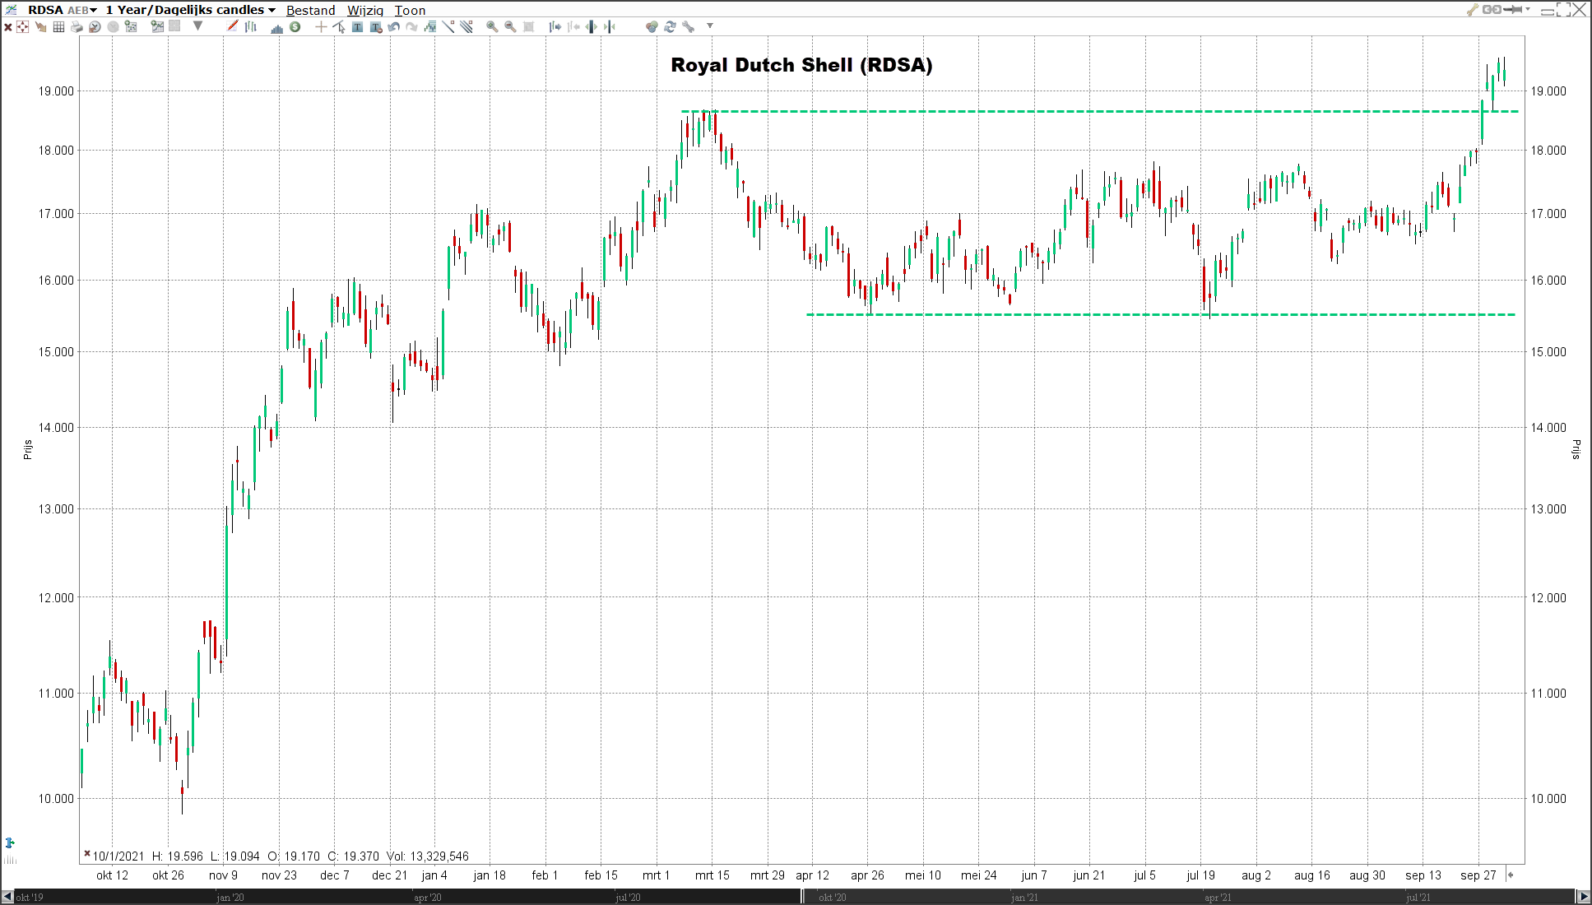Click the table grid icon in the toolbar
The width and height of the screenshot is (1592, 905).
pos(58,27)
